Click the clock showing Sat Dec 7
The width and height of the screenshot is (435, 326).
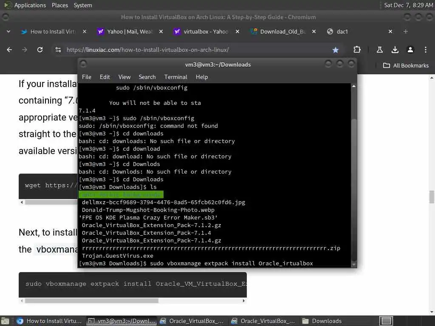click(408, 5)
